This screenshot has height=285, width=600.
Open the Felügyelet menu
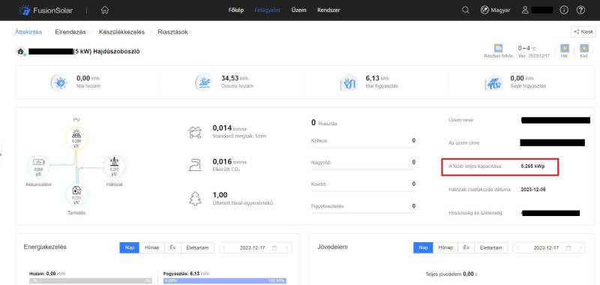(x=267, y=10)
